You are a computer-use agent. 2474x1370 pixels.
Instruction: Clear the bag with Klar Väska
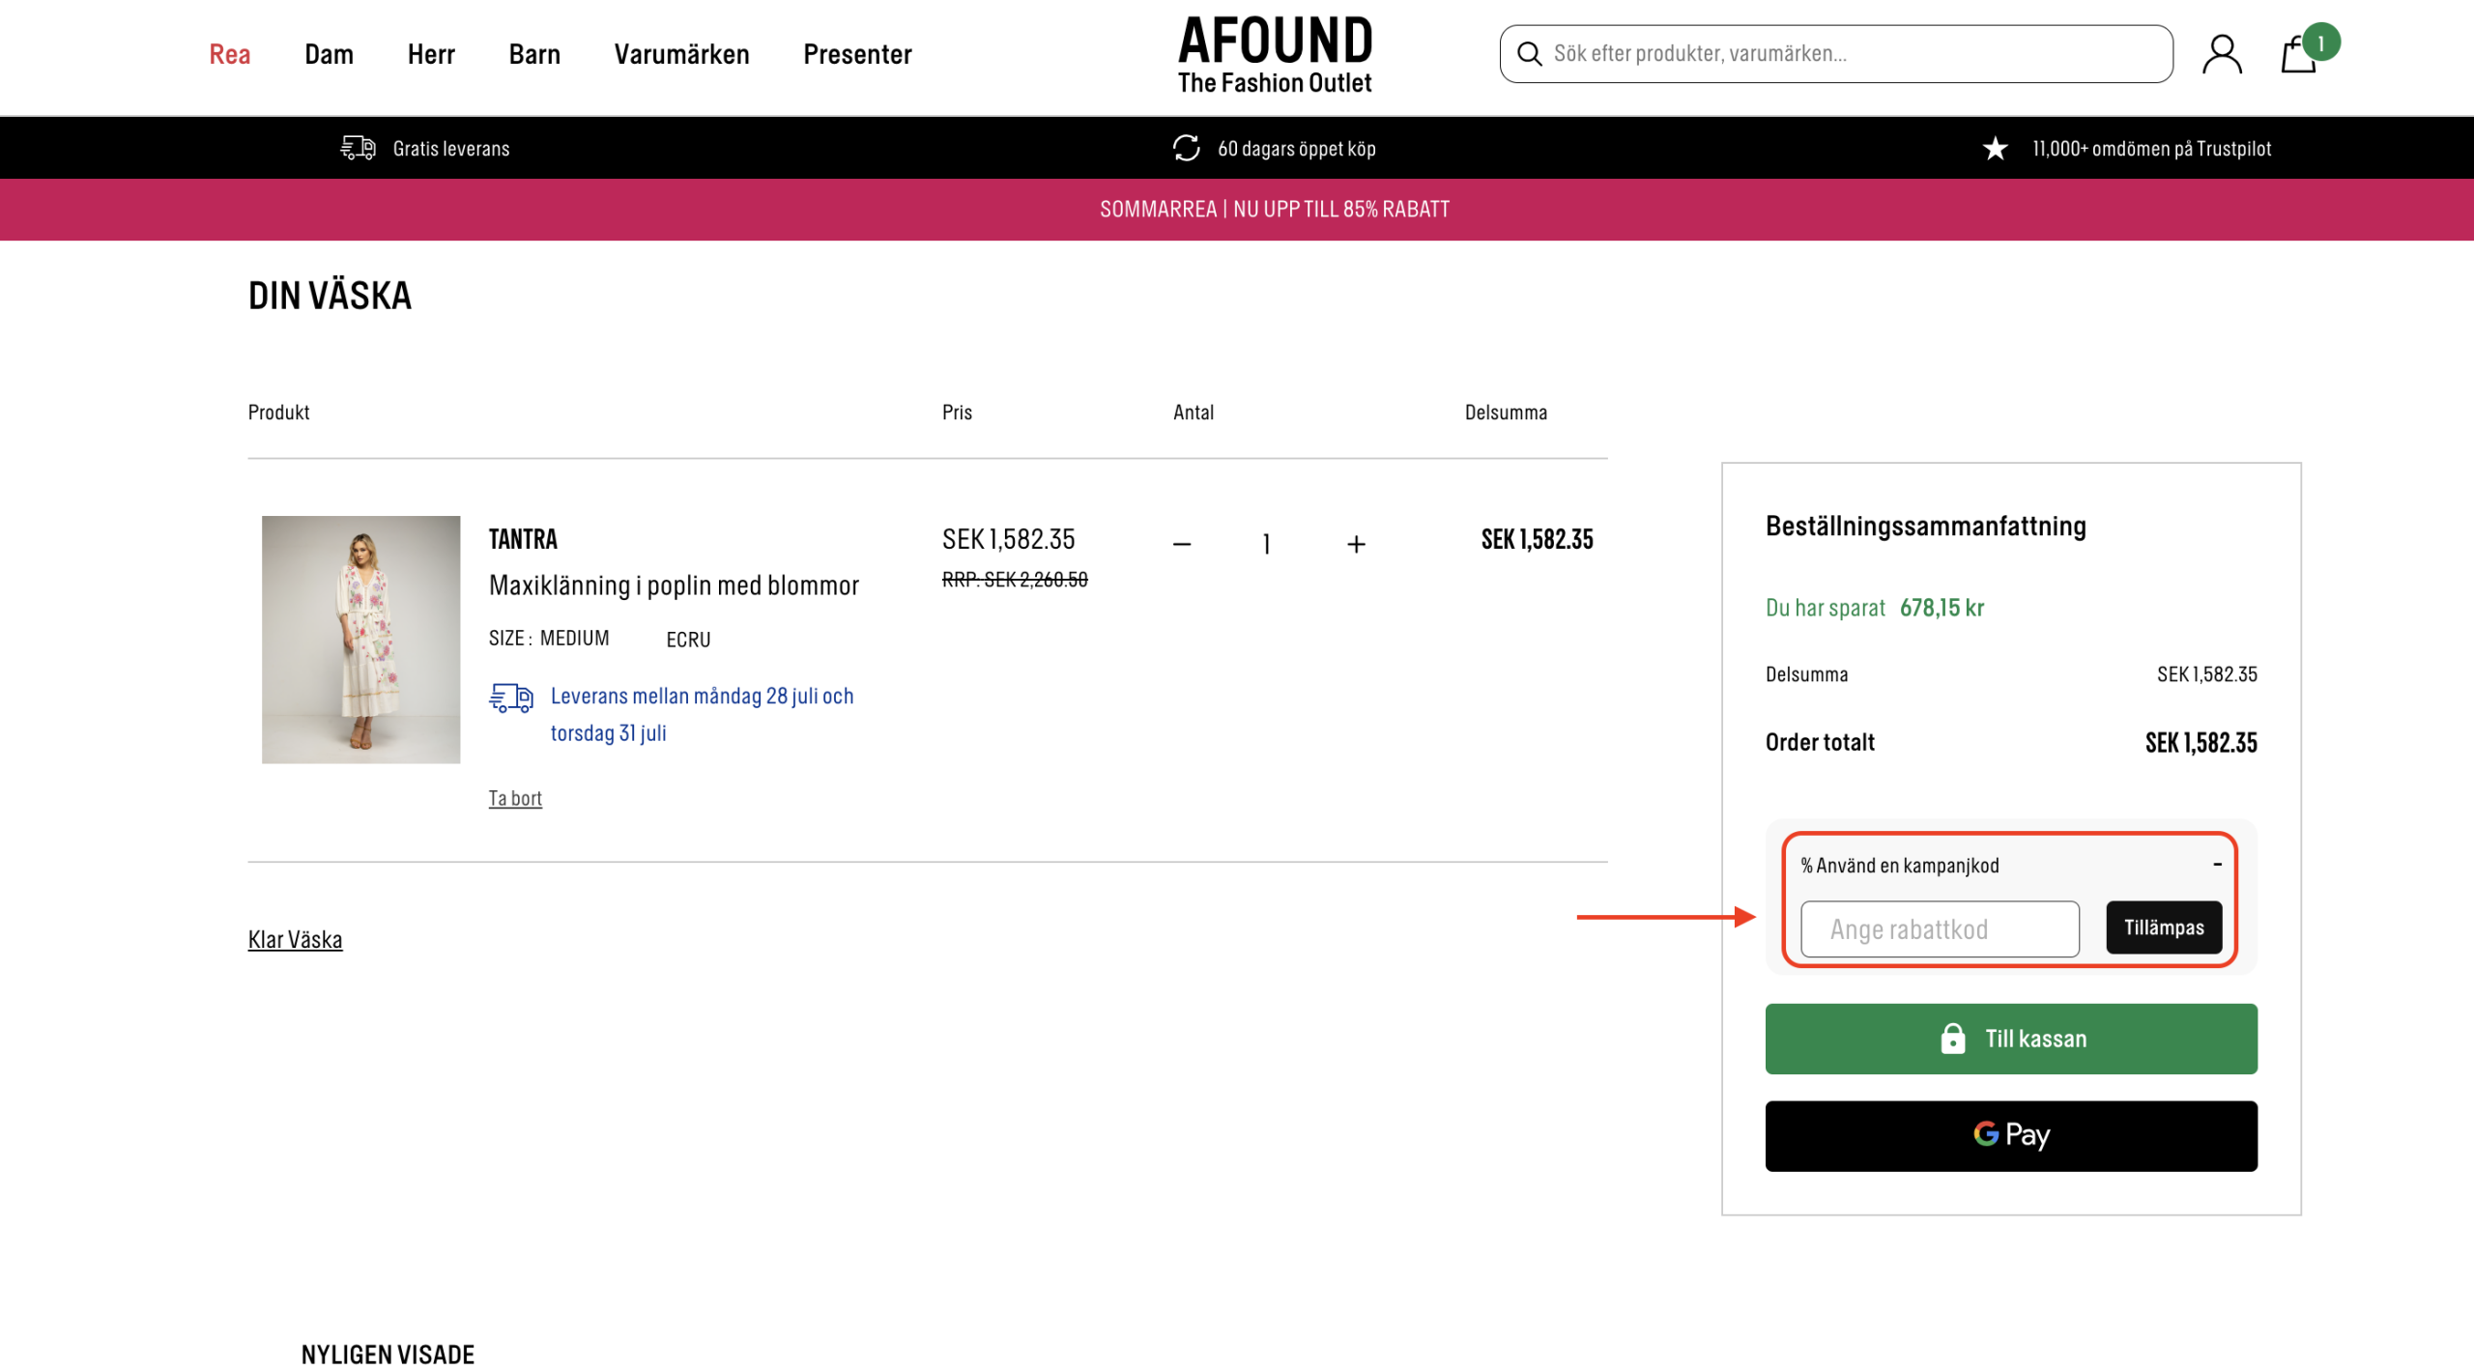click(x=295, y=940)
